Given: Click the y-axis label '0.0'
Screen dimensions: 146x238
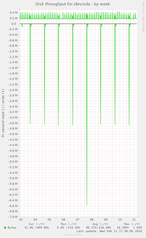Looking at the screenshot, I should click(14, 24).
